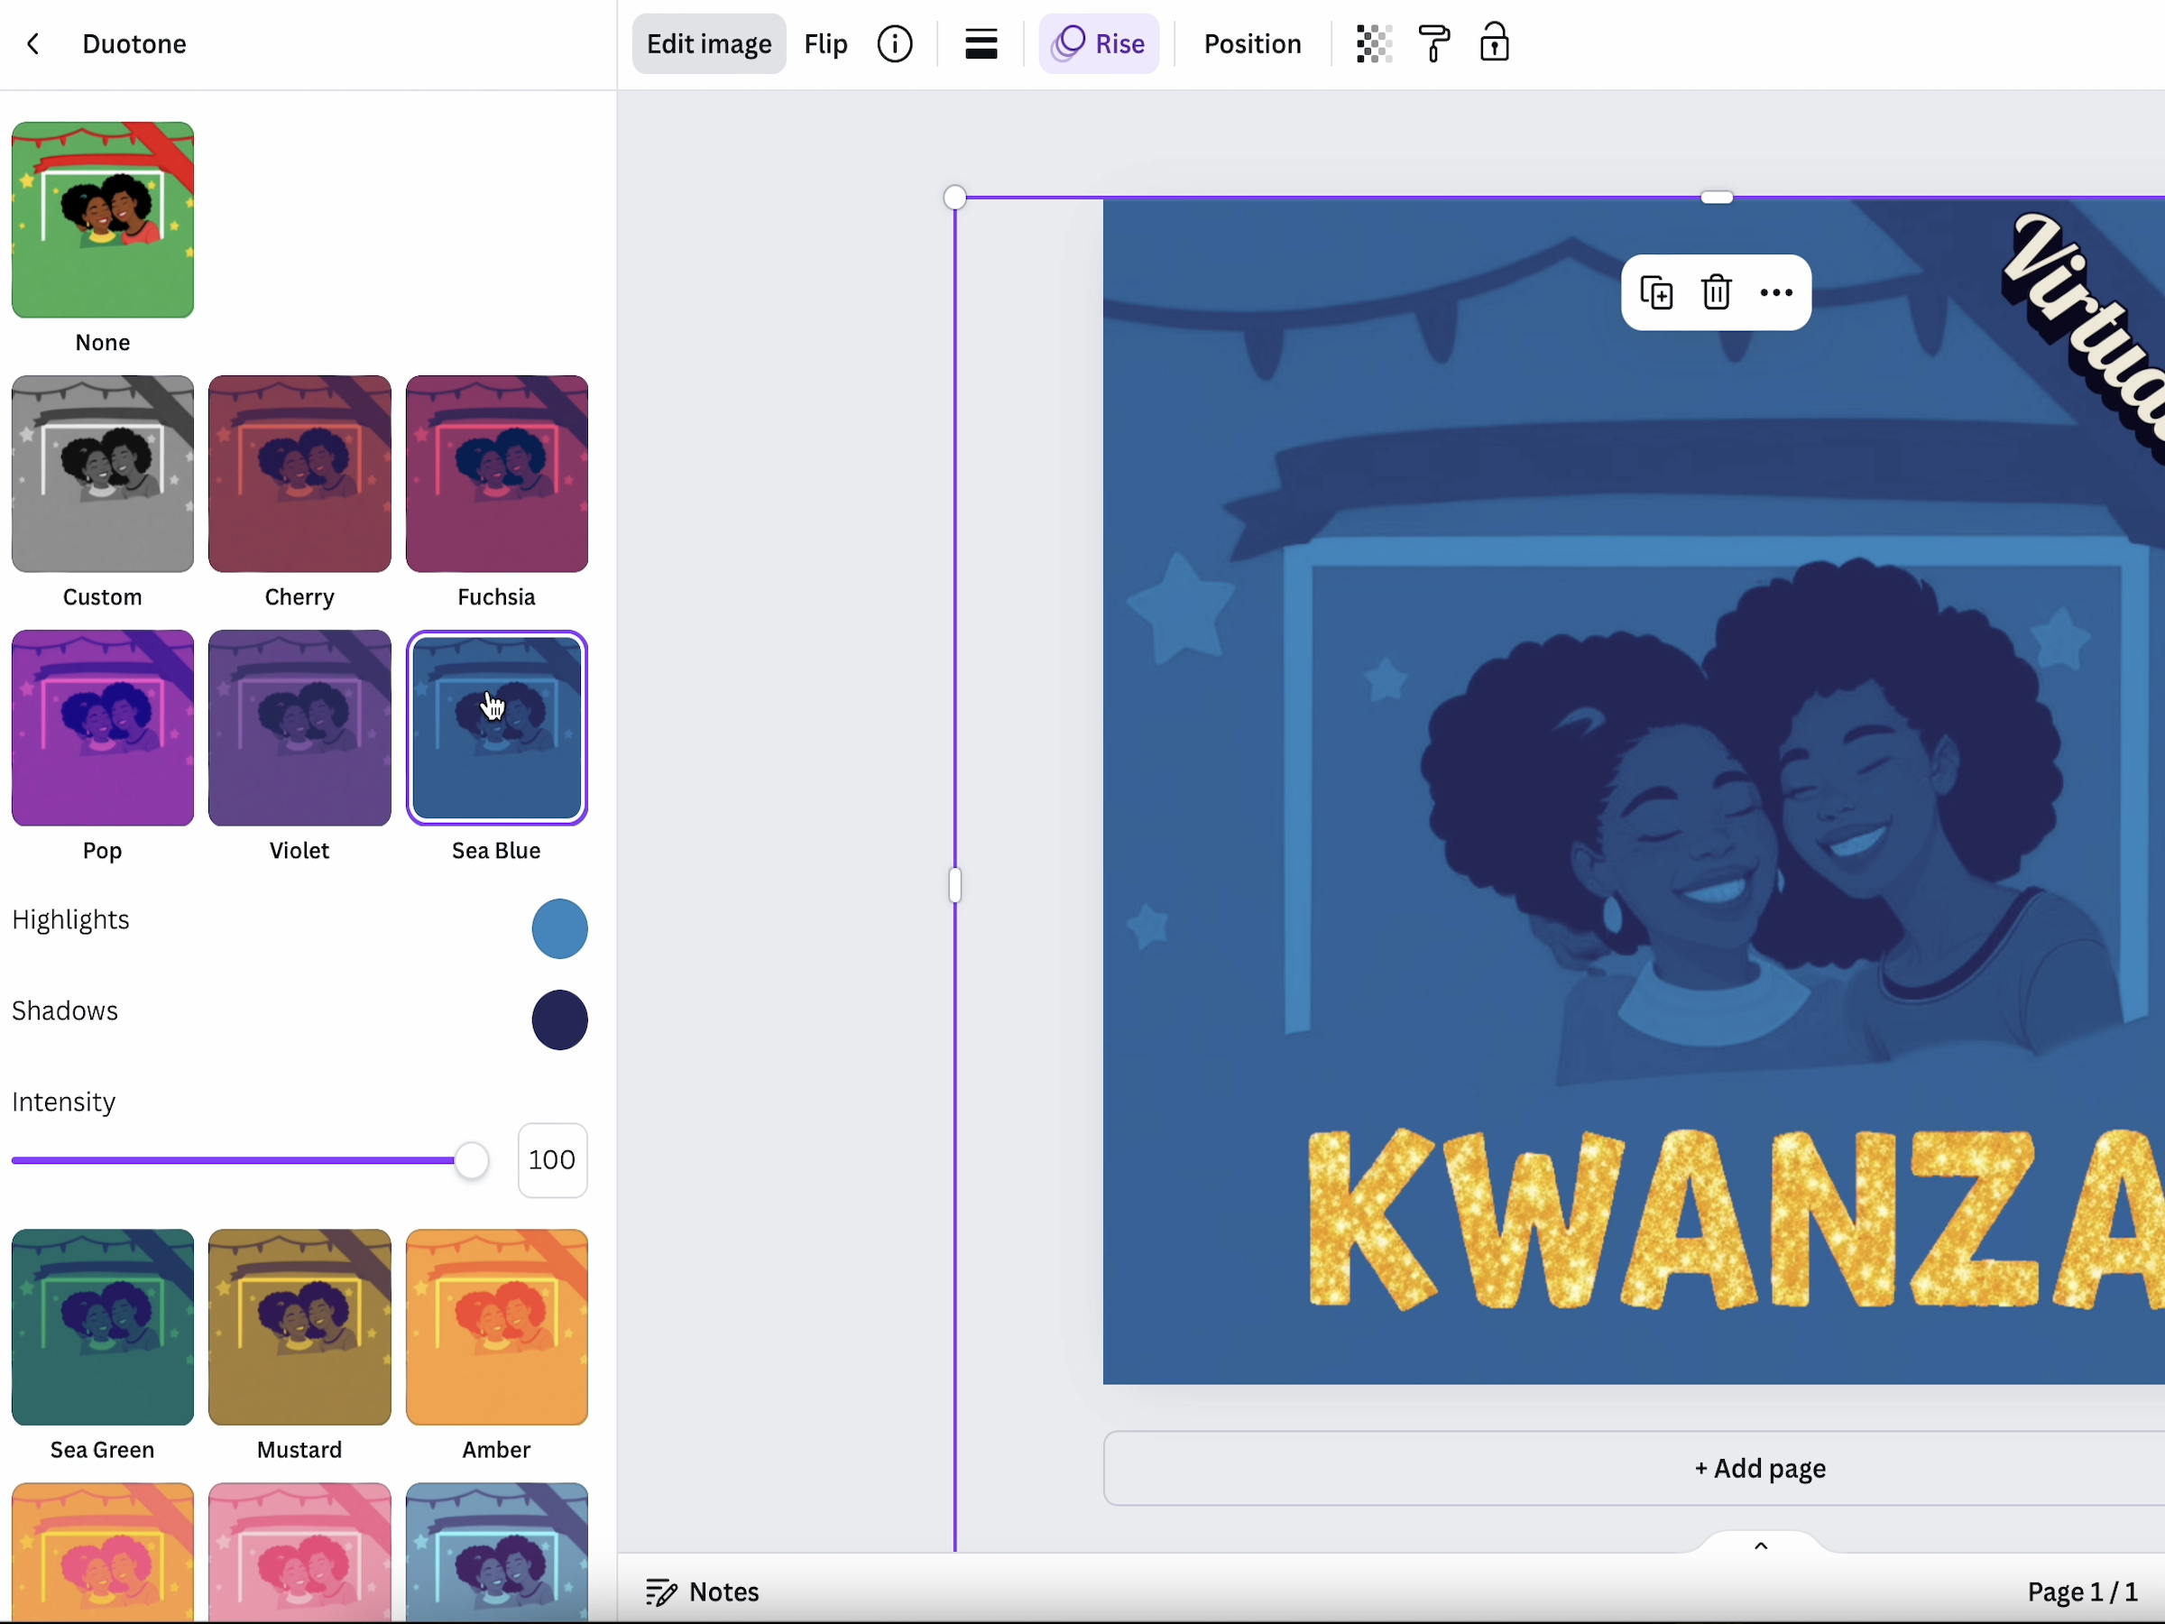Click the duplicate icon on the floating toolbar
2165x1624 pixels.
(1656, 292)
